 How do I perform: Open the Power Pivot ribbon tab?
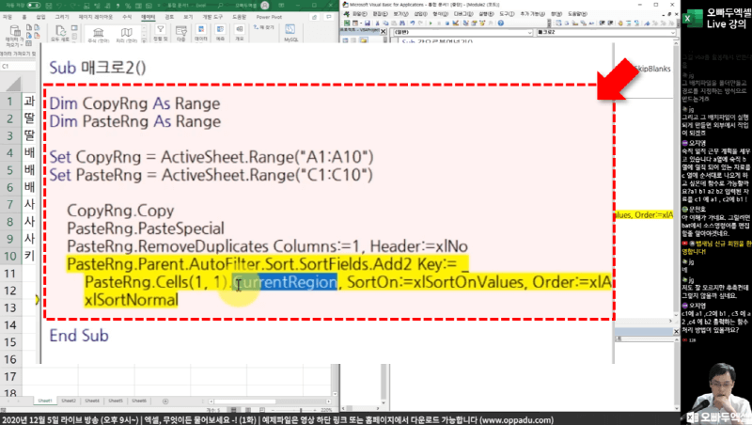click(268, 17)
